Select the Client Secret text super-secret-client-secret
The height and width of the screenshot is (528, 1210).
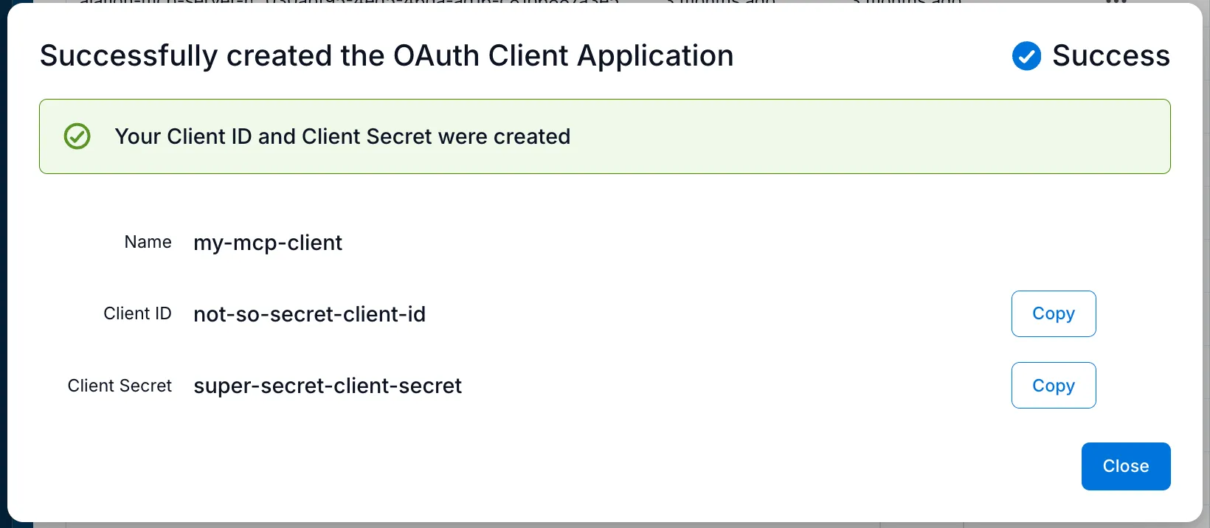(327, 385)
